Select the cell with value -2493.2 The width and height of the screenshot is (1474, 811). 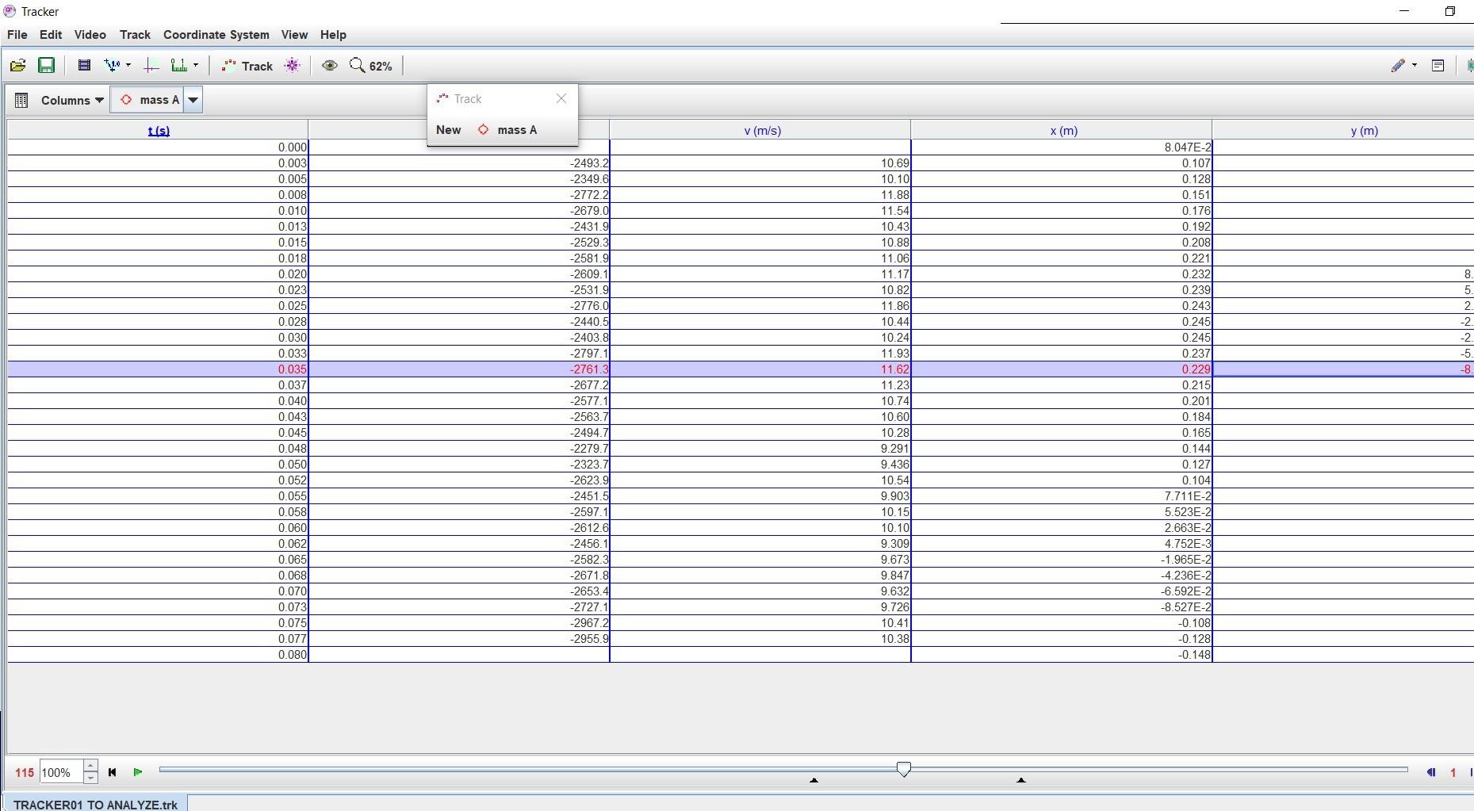pos(459,163)
